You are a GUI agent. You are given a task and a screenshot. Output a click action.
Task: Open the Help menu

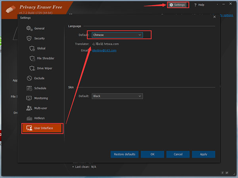tap(199, 5)
